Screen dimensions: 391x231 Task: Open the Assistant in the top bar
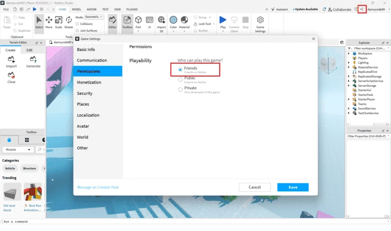click(x=279, y=9)
